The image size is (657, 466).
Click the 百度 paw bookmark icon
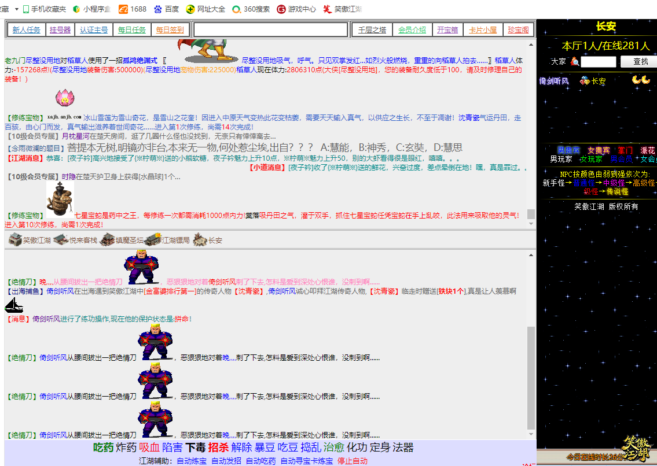pyautogui.click(x=158, y=9)
